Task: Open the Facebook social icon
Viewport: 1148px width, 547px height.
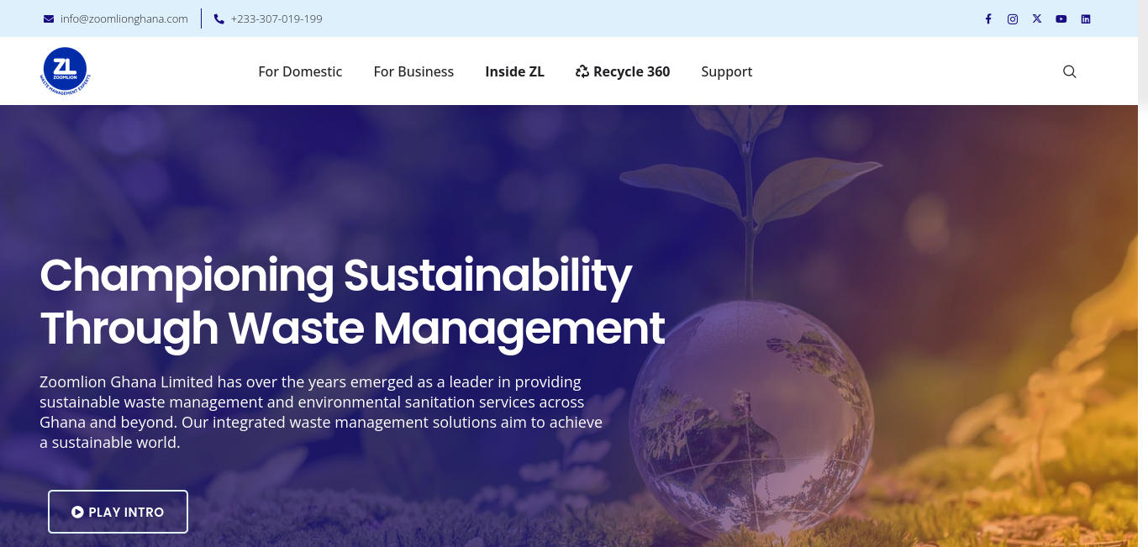Action: tap(988, 18)
